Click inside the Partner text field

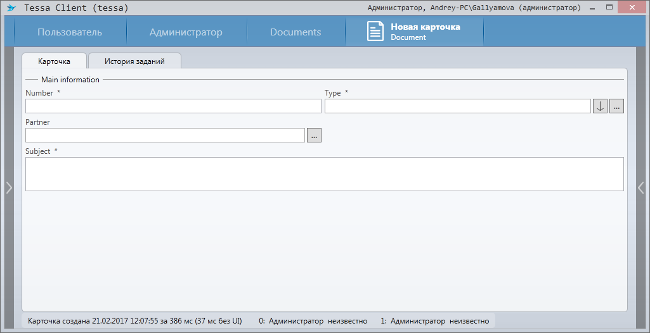click(x=165, y=135)
